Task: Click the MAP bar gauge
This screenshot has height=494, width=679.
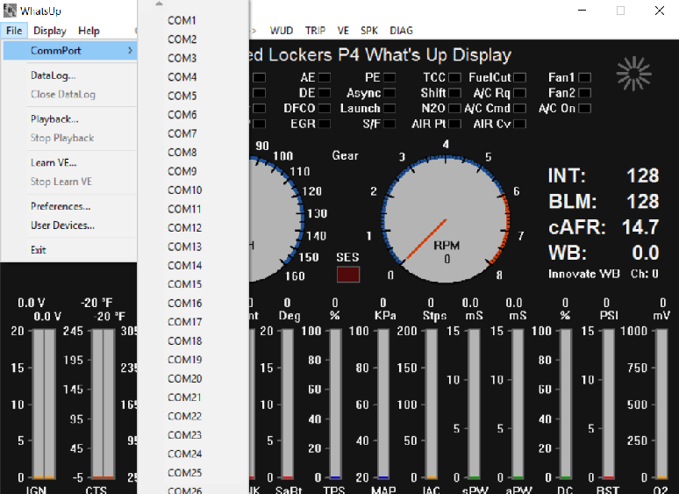Action: point(382,404)
